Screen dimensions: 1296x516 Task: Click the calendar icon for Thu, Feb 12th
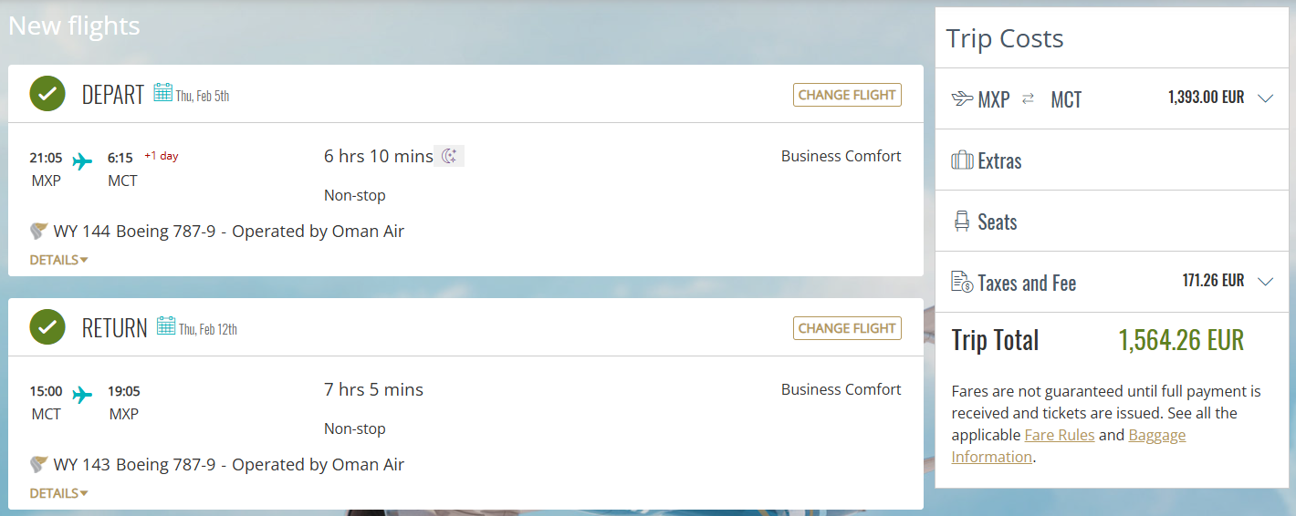pos(166,325)
